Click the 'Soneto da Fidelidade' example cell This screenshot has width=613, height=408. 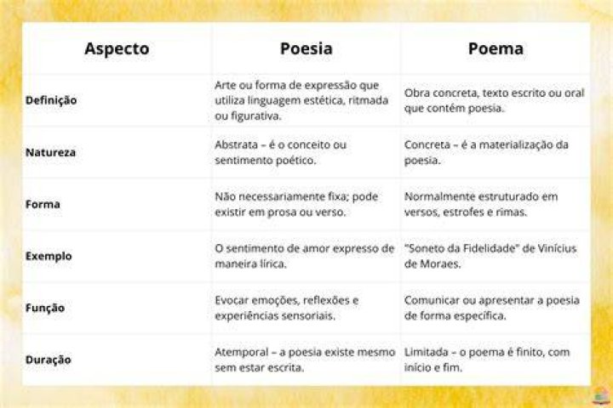pyautogui.click(x=490, y=256)
